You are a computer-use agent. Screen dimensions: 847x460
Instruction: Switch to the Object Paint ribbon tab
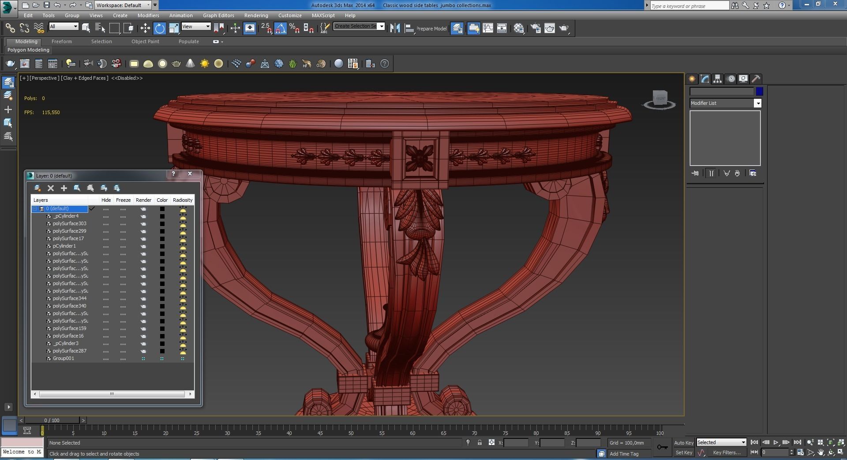click(x=145, y=41)
